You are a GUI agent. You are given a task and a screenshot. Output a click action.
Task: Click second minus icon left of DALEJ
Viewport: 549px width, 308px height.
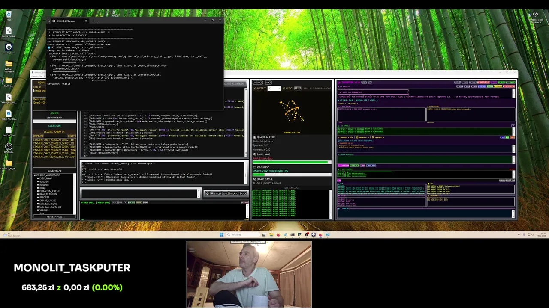coord(212,193)
